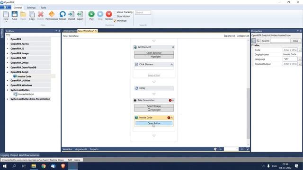The image size is (303, 170).
Task: Import a workflow file
Action: click(x=71, y=16)
